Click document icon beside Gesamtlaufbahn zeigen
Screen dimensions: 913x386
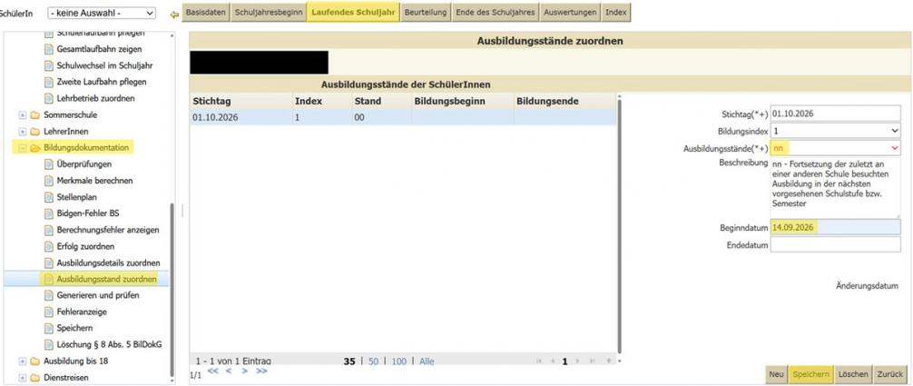tap(50, 50)
